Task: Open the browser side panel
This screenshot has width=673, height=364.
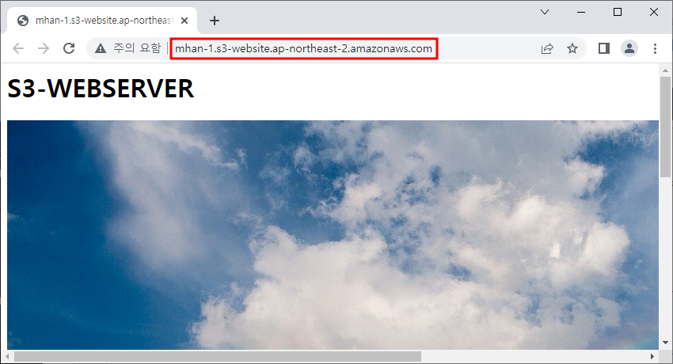Action: (x=604, y=48)
